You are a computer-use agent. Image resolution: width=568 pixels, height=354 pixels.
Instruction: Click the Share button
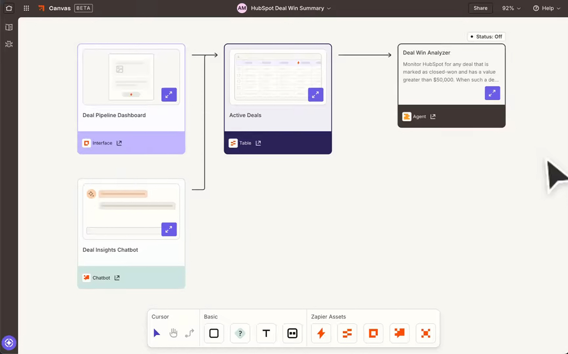[x=480, y=8]
